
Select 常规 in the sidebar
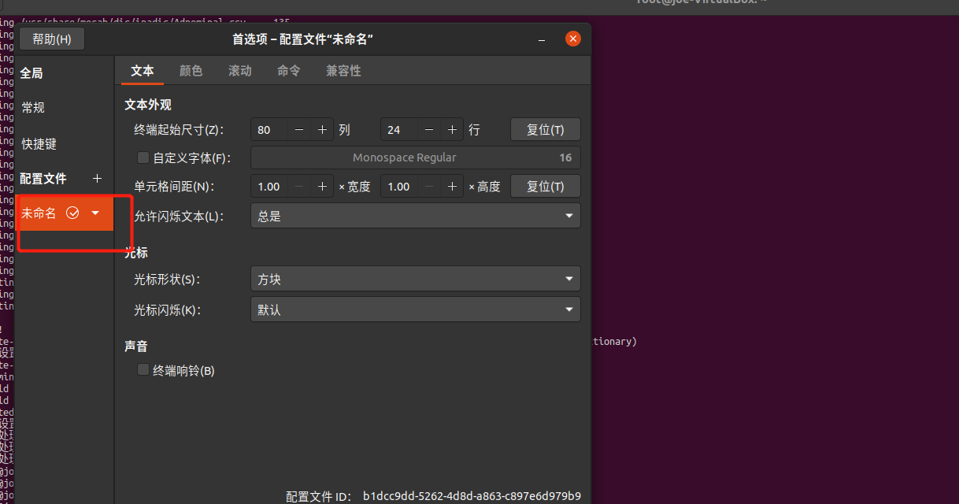pyautogui.click(x=33, y=108)
